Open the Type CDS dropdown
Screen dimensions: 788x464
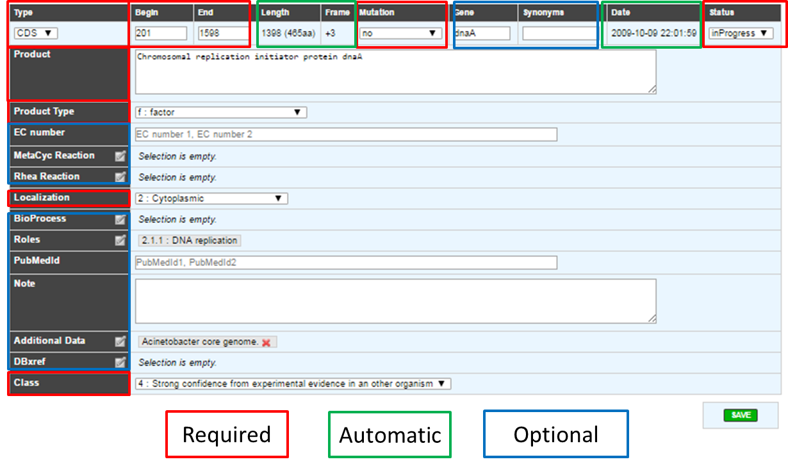point(35,33)
